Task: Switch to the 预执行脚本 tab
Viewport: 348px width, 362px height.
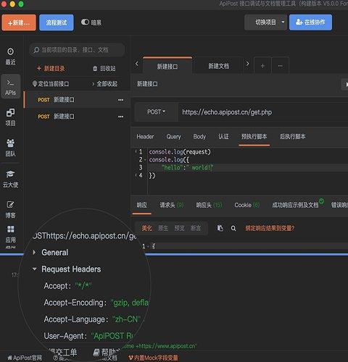Action: click(x=254, y=137)
